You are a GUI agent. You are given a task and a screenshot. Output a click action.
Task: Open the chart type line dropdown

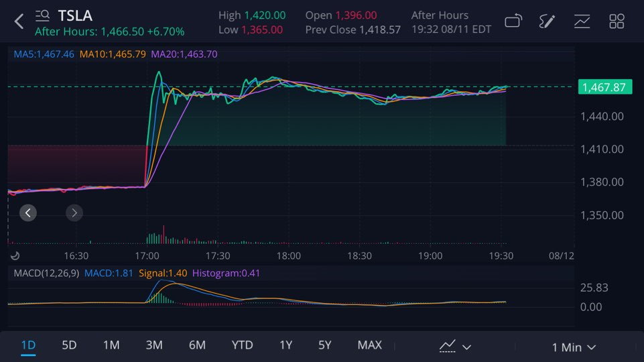455,346
